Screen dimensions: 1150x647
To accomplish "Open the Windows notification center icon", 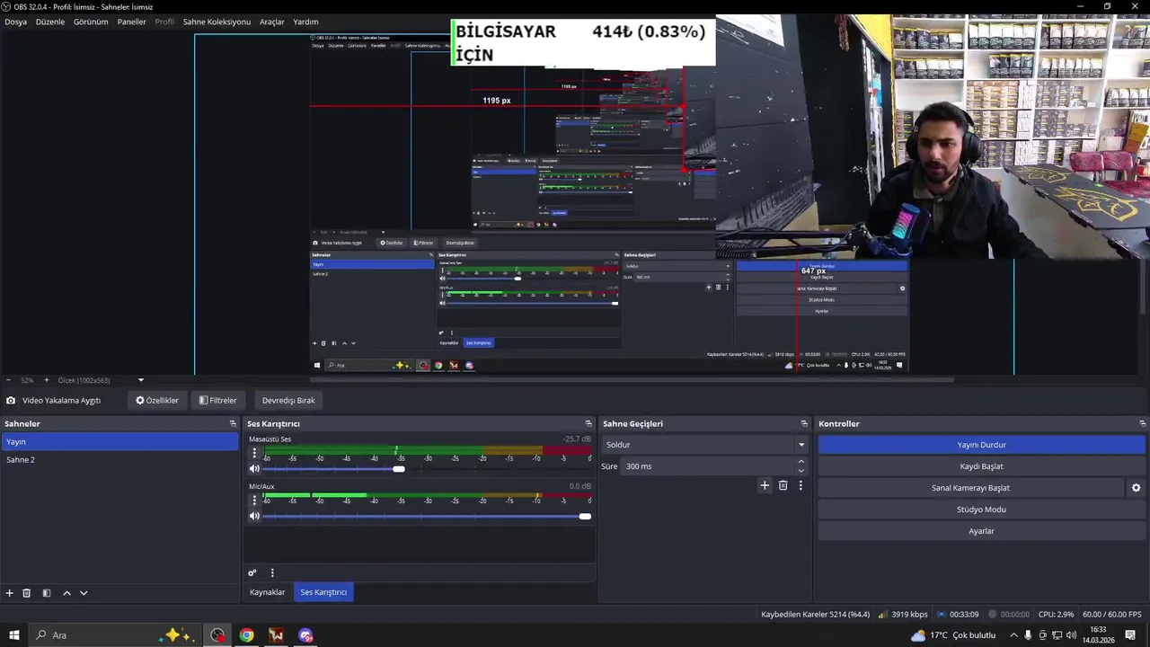I will (x=1130, y=635).
